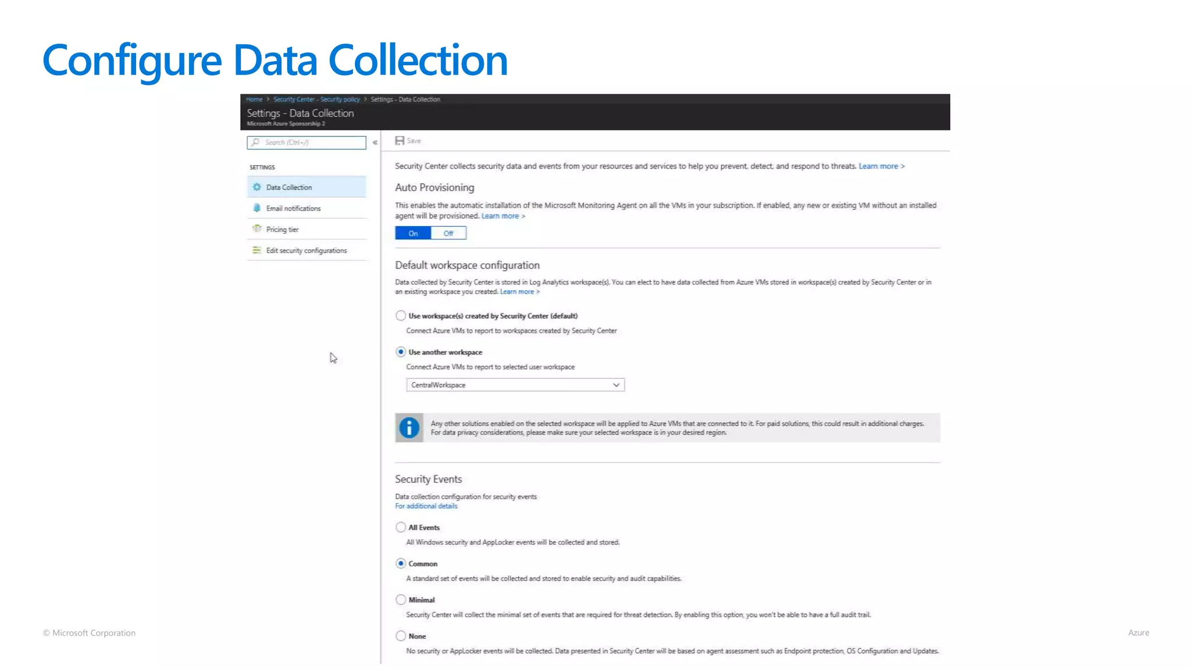
Task: Click the Save disk icon
Action: [x=400, y=141]
